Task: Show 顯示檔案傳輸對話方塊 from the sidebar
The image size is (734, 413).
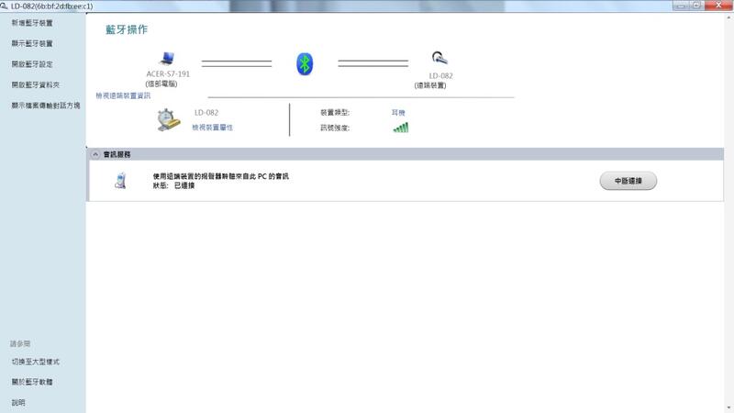Action: click(x=45, y=106)
